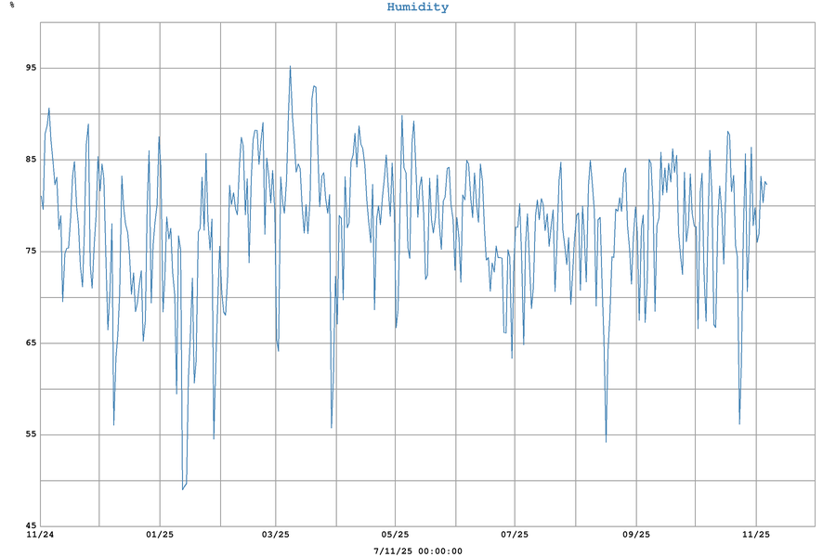
Task: Click the 07/25 x-axis date label
Action: pos(515,535)
